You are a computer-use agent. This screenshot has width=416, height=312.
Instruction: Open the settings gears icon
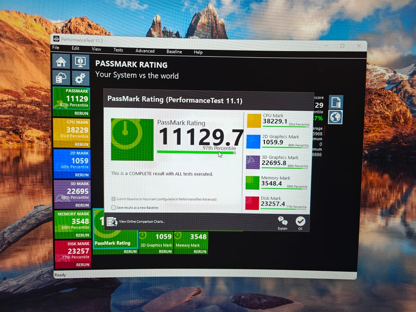[x=81, y=78]
